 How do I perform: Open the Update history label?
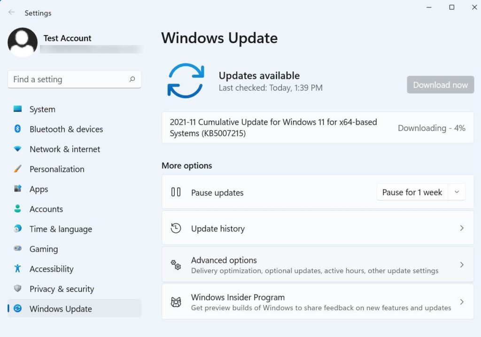point(218,229)
